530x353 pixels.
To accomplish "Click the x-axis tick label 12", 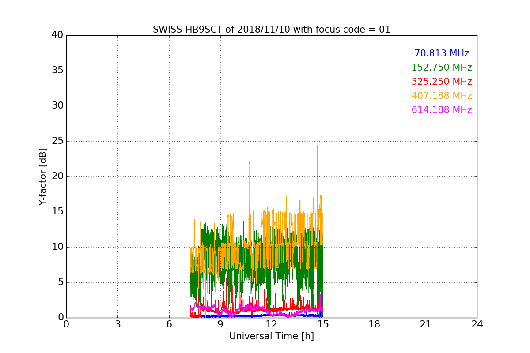I will (x=272, y=324).
